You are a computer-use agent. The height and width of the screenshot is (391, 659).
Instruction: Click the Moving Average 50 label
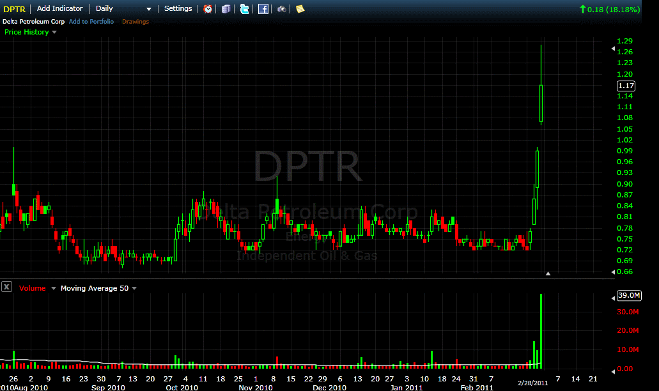95,288
